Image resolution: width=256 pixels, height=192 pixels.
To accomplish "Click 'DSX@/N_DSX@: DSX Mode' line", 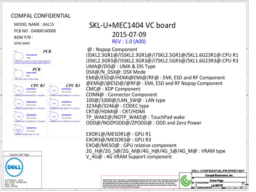I will point(116,72).
